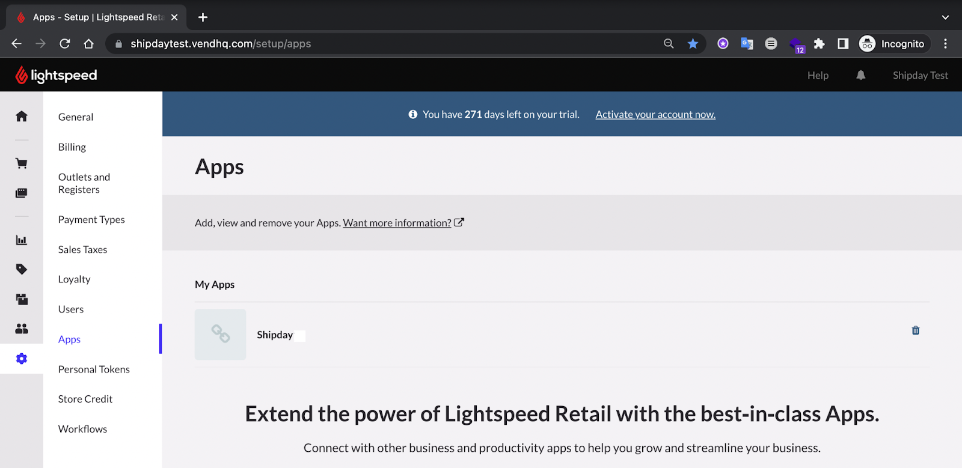Screen dimensions: 962x468
Task: Open the Google Translate extension icon
Action: [x=747, y=43]
